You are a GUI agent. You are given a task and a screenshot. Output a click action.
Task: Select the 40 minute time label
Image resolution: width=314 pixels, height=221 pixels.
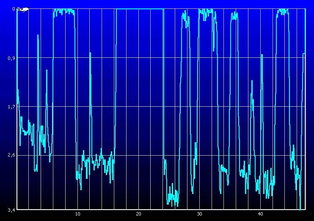click(x=260, y=214)
